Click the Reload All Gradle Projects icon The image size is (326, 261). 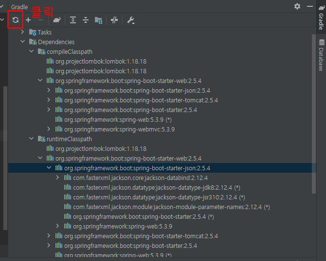(16, 20)
